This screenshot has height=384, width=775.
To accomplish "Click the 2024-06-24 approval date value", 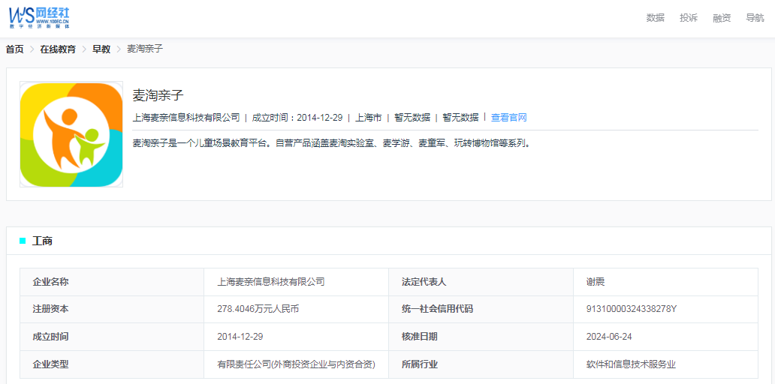I will pyautogui.click(x=609, y=337).
